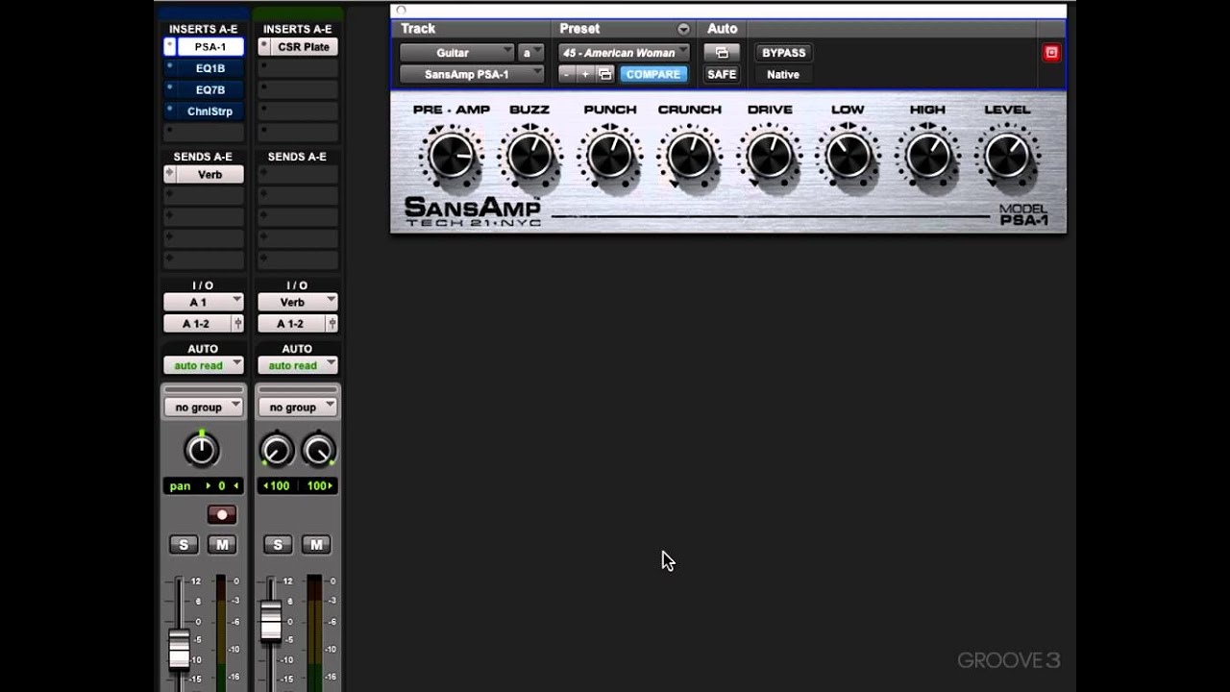Solo the first track

coord(184,545)
